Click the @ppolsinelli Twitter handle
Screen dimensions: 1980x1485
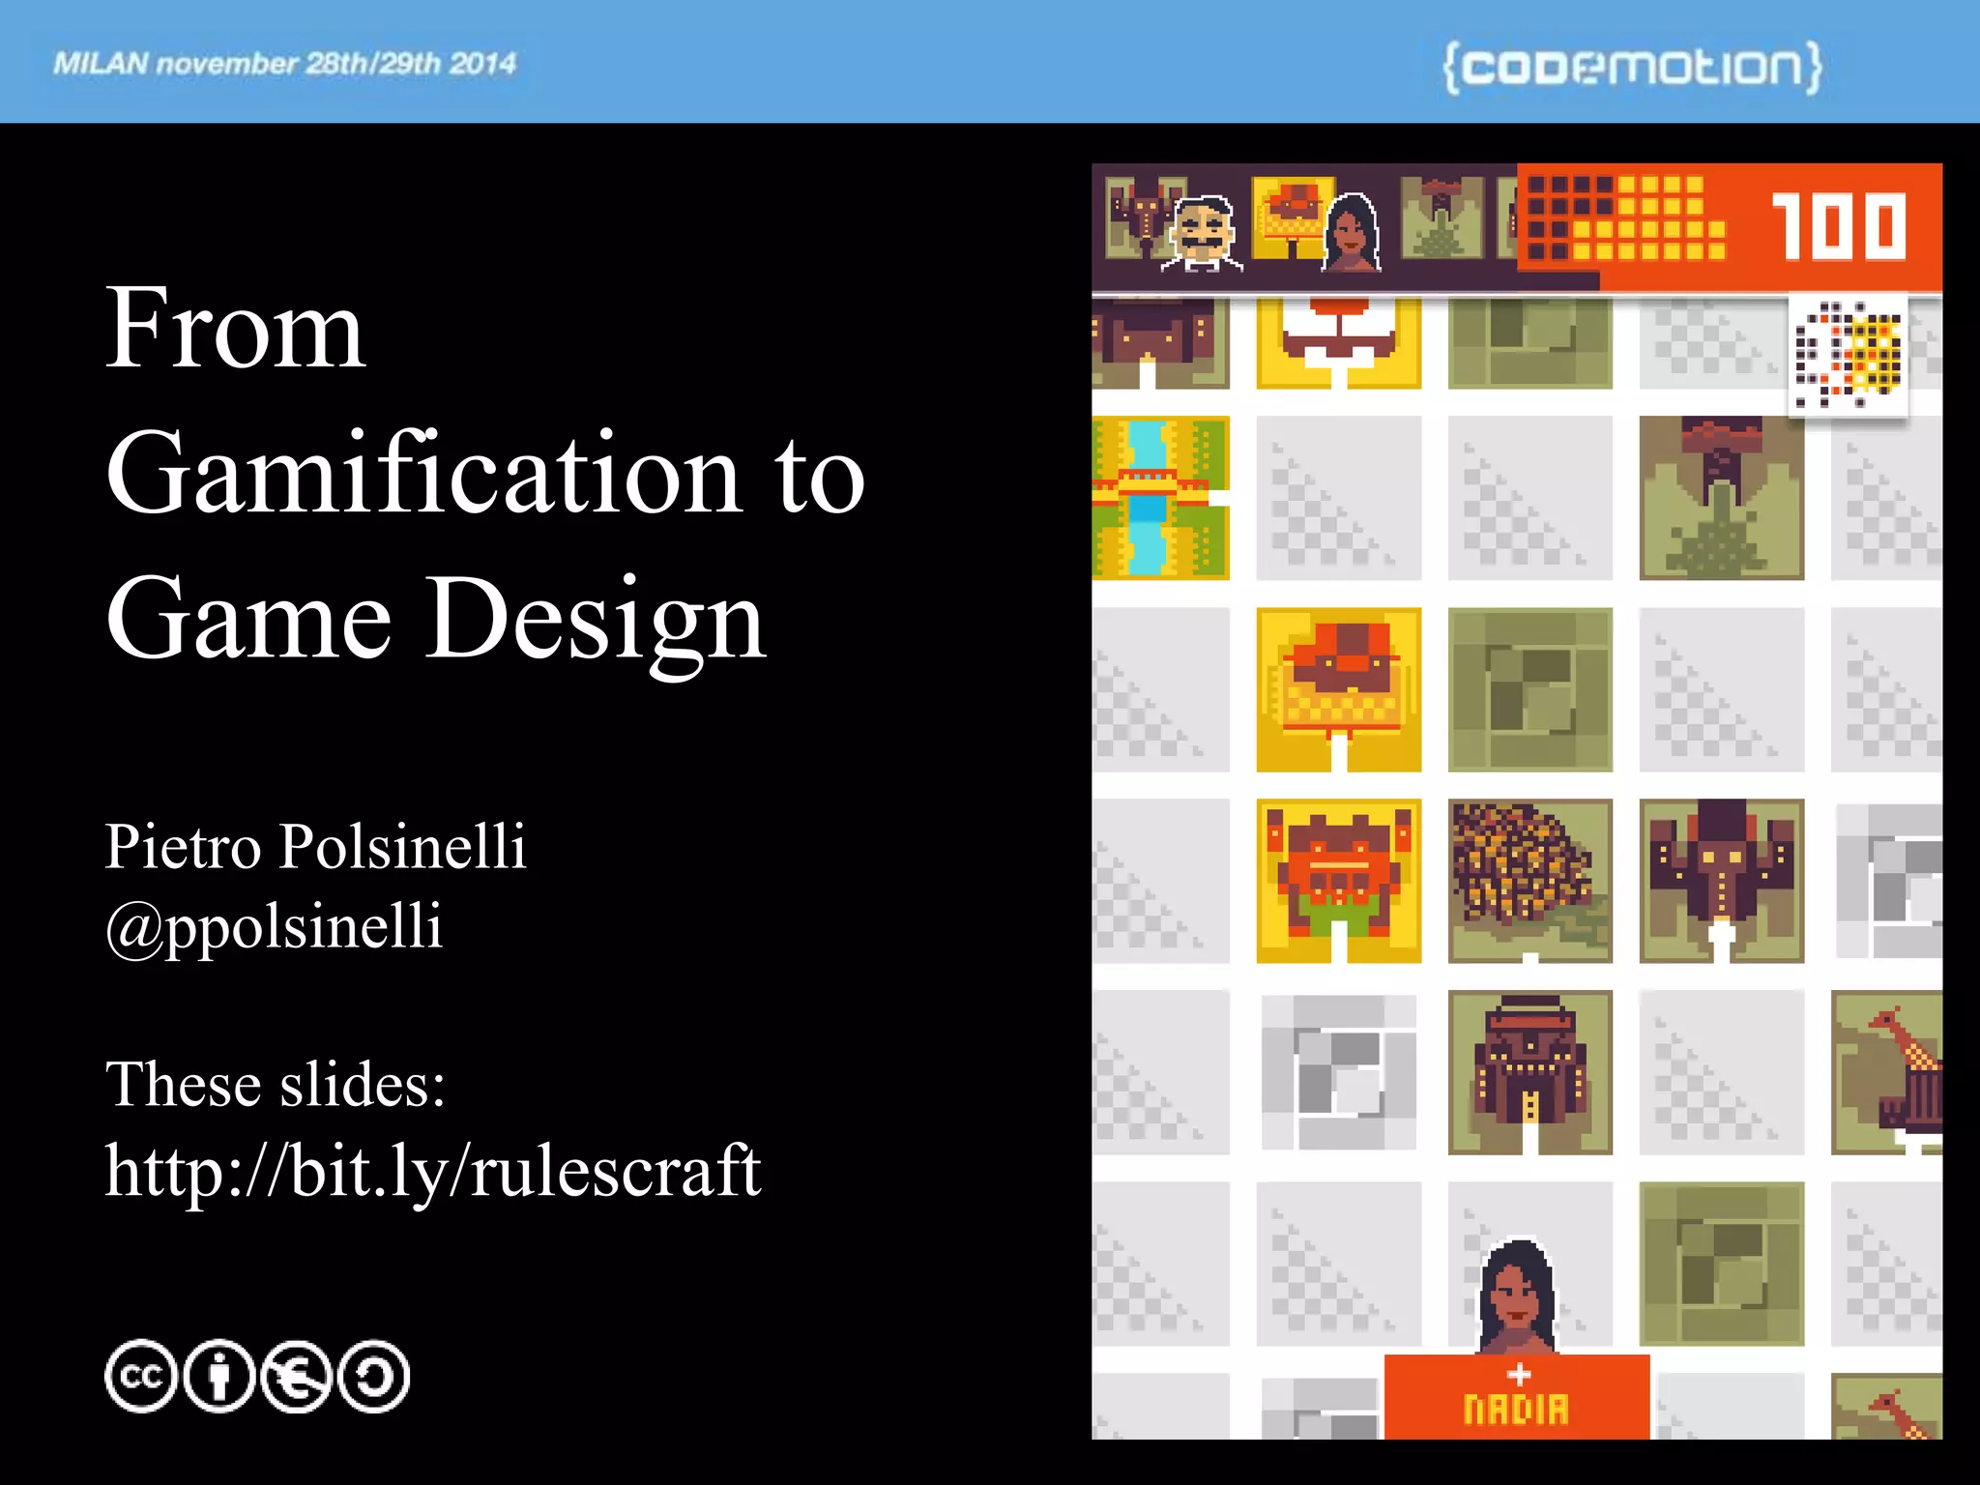[274, 926]
